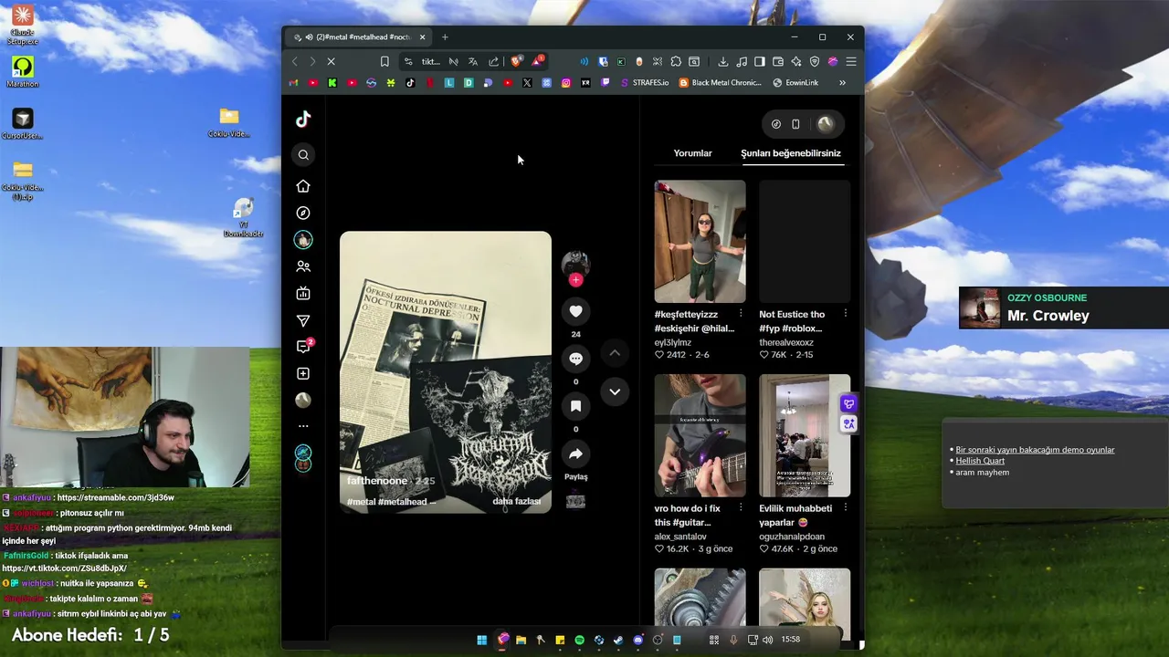Toggle the browser sidebar panel icon
Viewport: 1169px width, 657px height.
759,61
